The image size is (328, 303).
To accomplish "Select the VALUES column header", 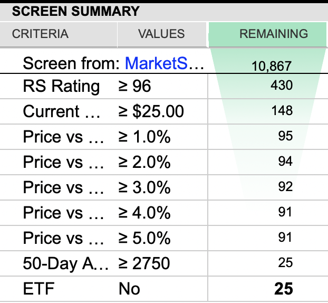I will [161, 34].
